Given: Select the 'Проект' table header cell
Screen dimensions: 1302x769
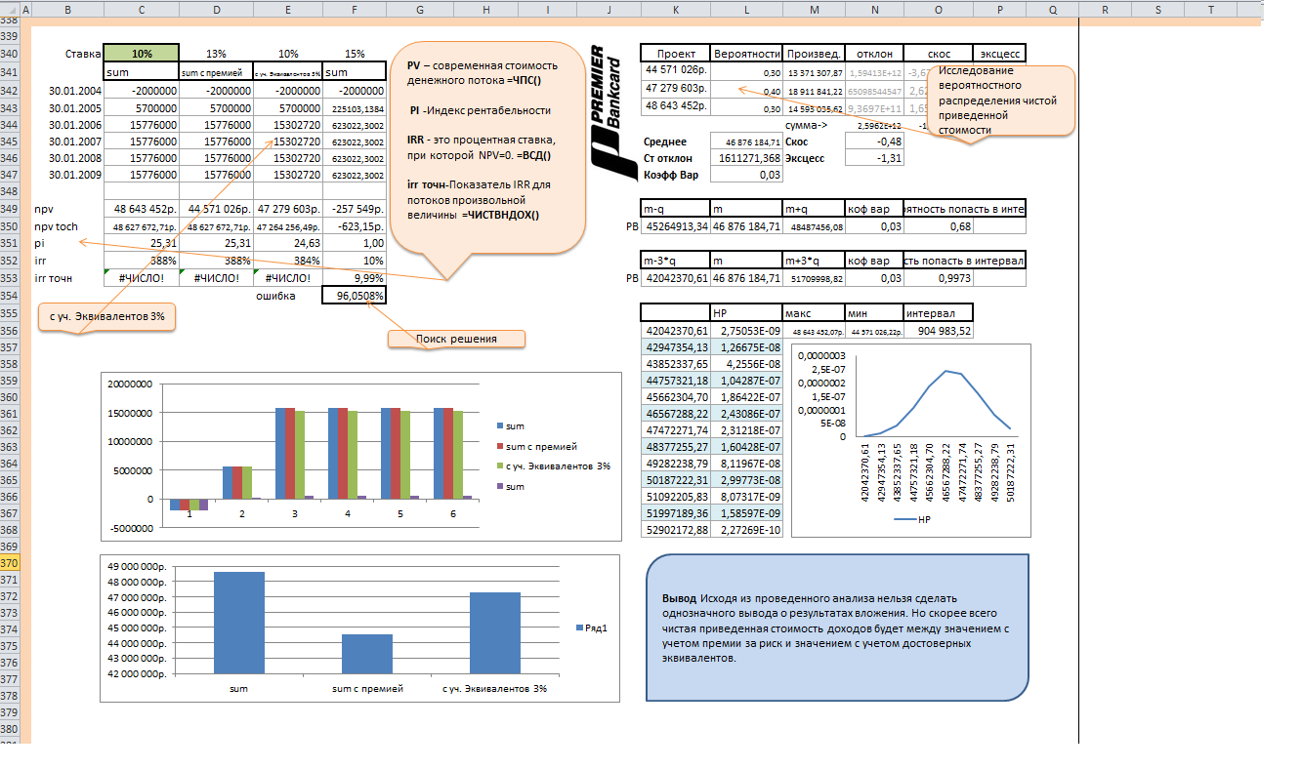Looking at the screenshot, I should [675, 54].
